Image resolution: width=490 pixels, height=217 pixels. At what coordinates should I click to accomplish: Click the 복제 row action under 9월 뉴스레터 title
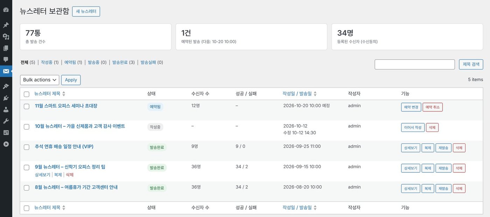pos(58,174)
